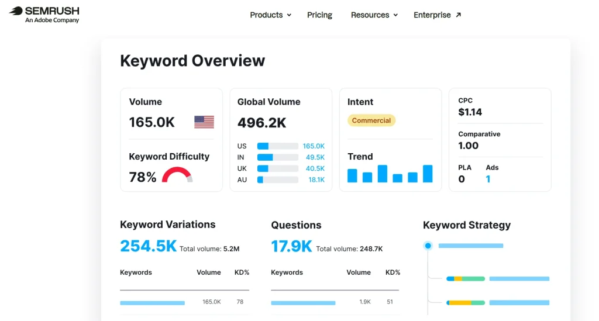The height and width of the screenshot is (321, 599).
Task: Click the 254.5K keyword variations number
Action: (148, 246)
